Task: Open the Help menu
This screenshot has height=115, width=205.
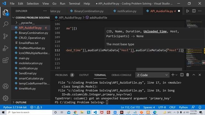Action: pyautogui.click(x=87, y=4)
